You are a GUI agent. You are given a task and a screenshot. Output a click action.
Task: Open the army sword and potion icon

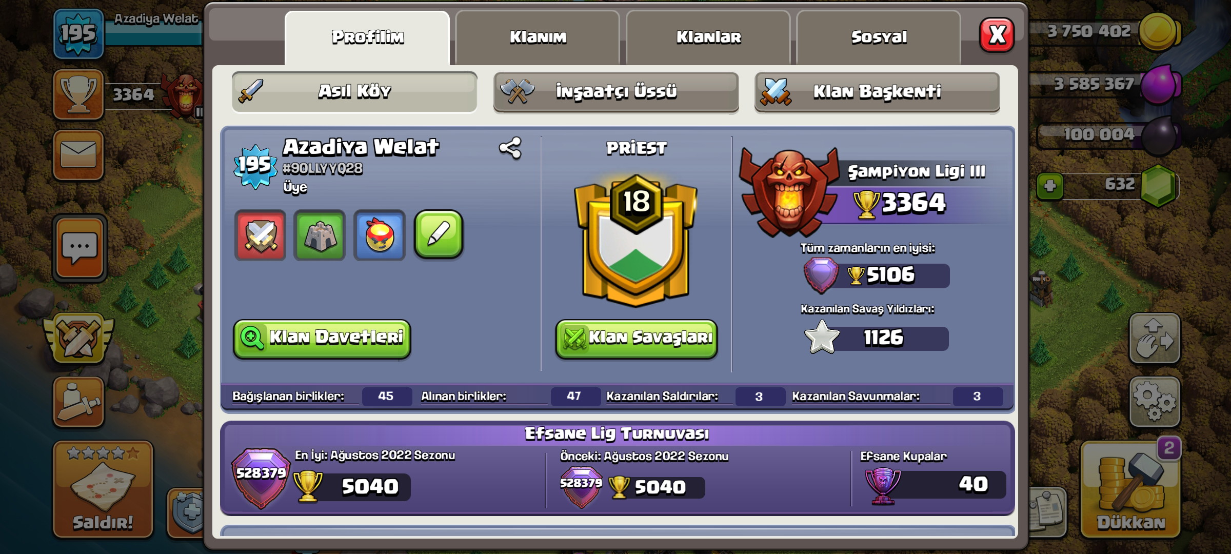coord(78,402)
